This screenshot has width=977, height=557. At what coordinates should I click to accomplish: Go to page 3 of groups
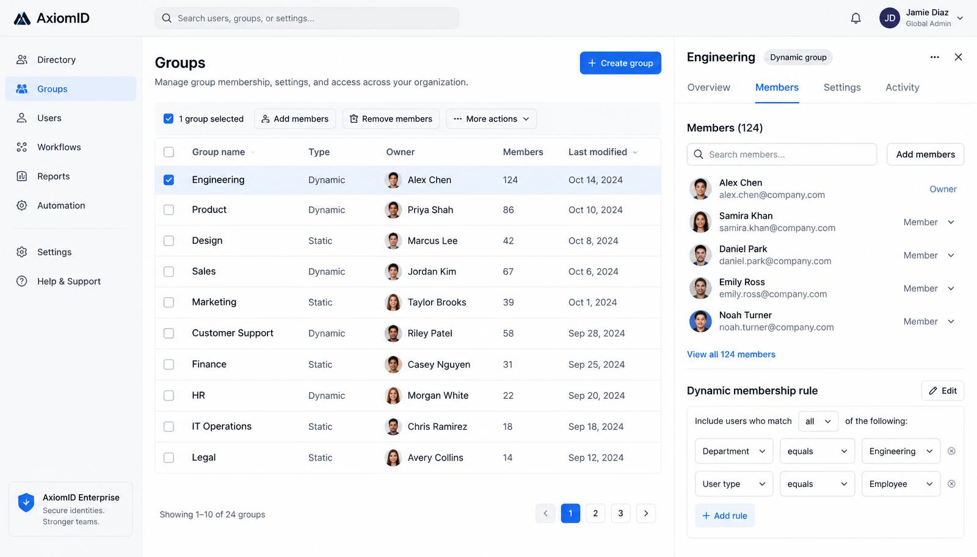[x=620, y=514]
